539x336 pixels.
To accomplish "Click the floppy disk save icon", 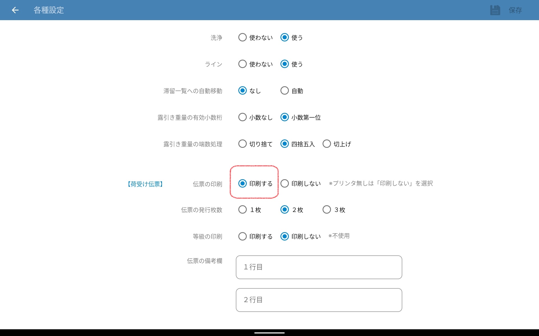I will 495,10.
